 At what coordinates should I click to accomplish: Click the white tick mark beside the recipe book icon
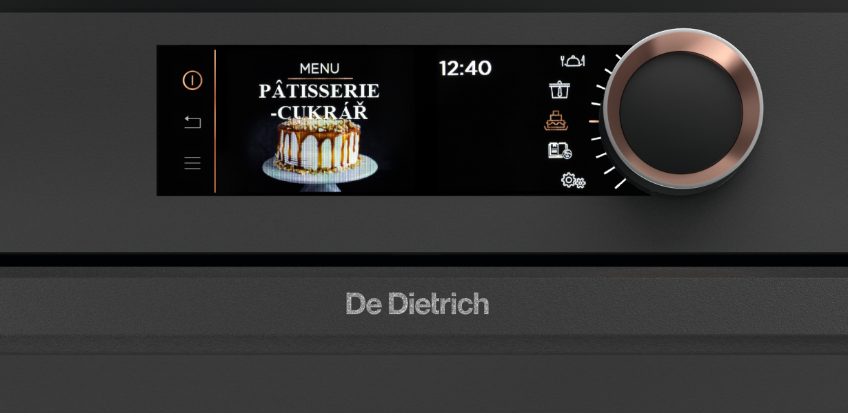point(600,156)
